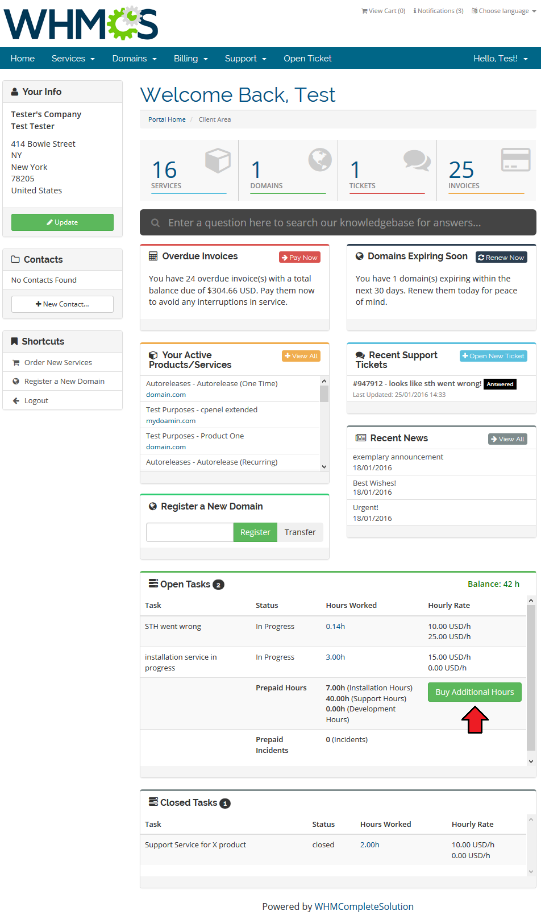Click the products list scroll-up arrow
Viewport: 541px width, 915px height.
coord(324,380)
